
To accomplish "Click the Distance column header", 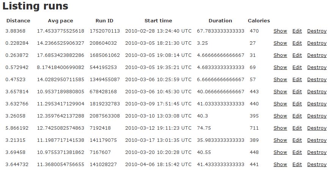I will [18, 21].
